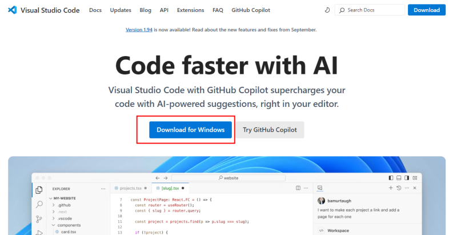This screenshot has height=235, width=457.
Task: Click the card.tsx file icon in Explorer
Action: click(x=57, y=232)
